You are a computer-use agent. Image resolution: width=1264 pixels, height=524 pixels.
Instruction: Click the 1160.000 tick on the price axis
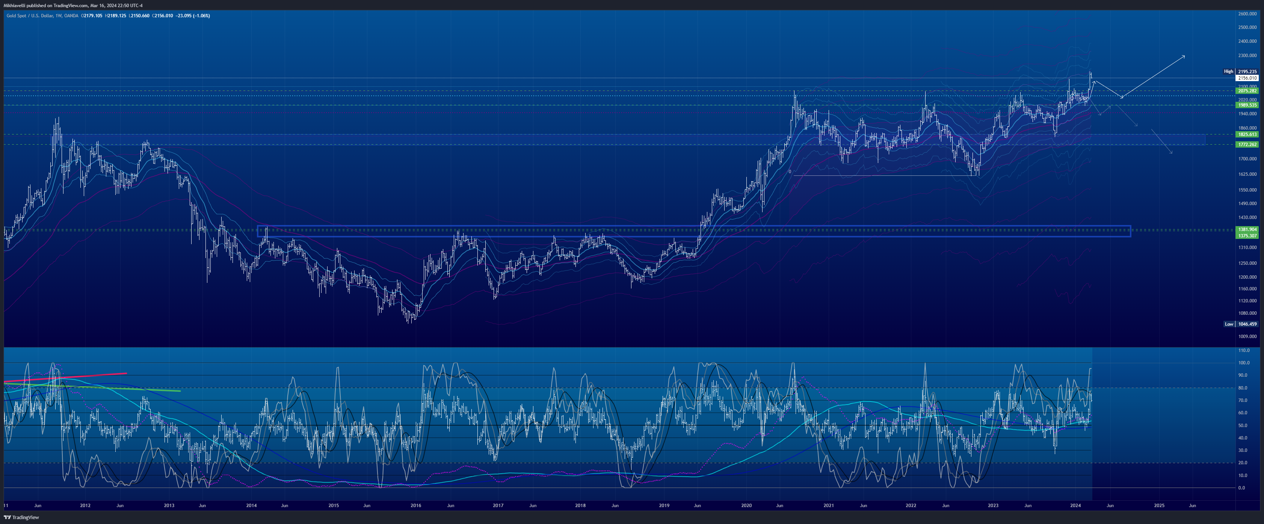1247,289
